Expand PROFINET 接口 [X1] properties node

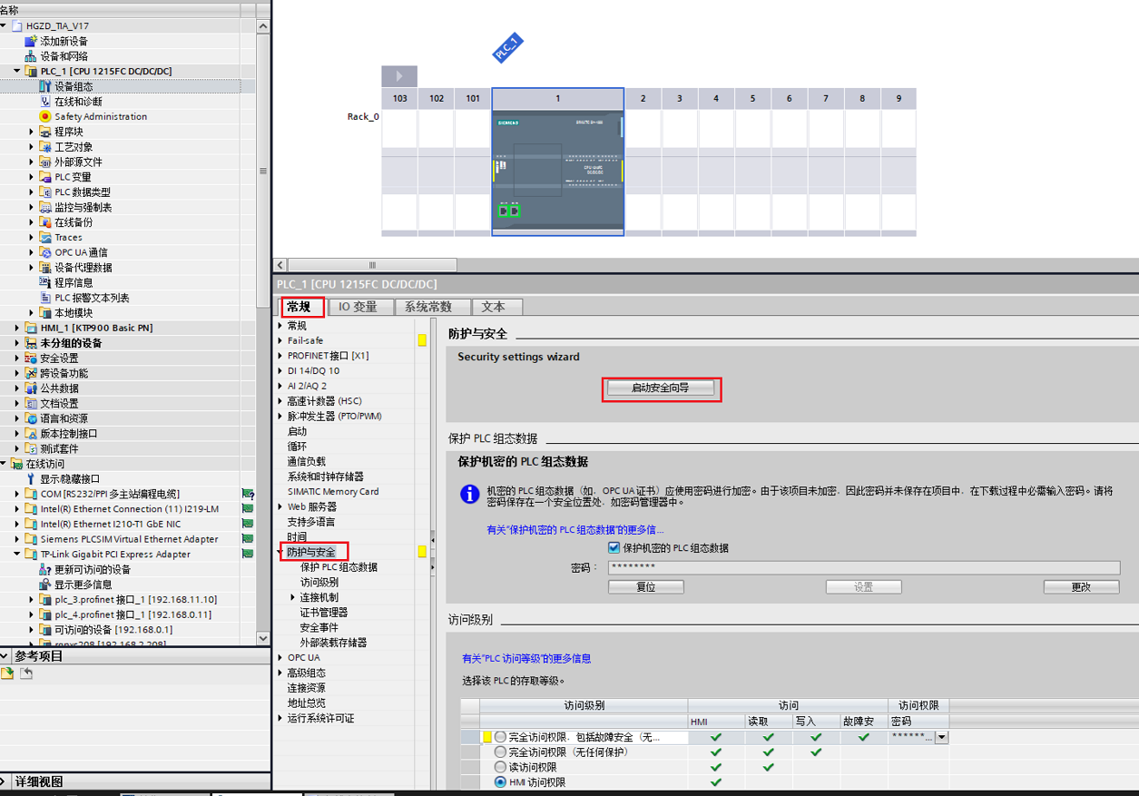click(280, 356)
